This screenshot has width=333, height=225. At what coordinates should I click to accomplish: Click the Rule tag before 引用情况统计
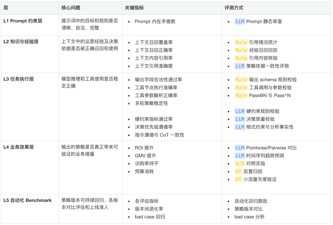click(241, 42)
